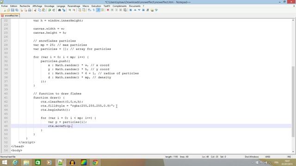
Task: Cut selection with the scissors icon
Action: pos(35,10)
